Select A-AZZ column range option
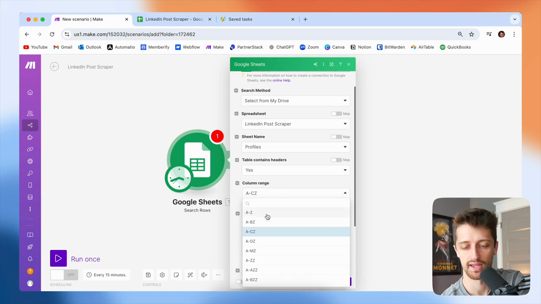 click(x=296, y=270)
